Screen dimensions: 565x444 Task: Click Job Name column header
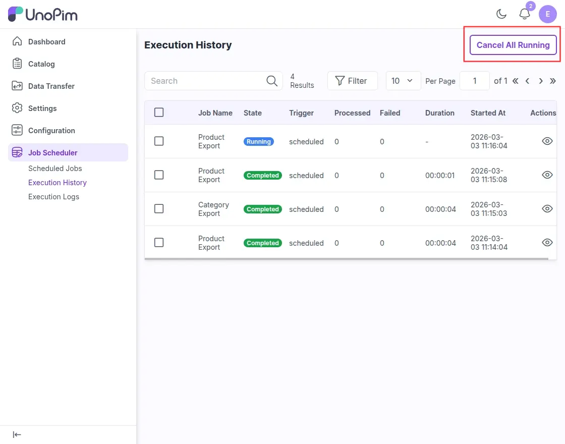(x=215, y=113)
